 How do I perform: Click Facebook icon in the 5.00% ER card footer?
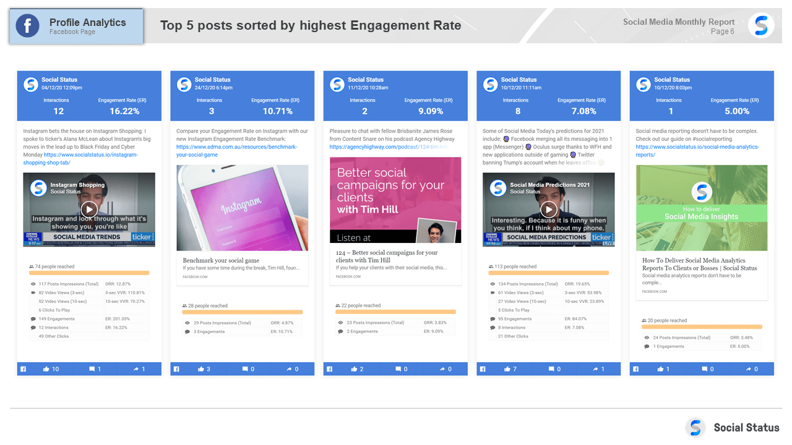coord(636,369)
